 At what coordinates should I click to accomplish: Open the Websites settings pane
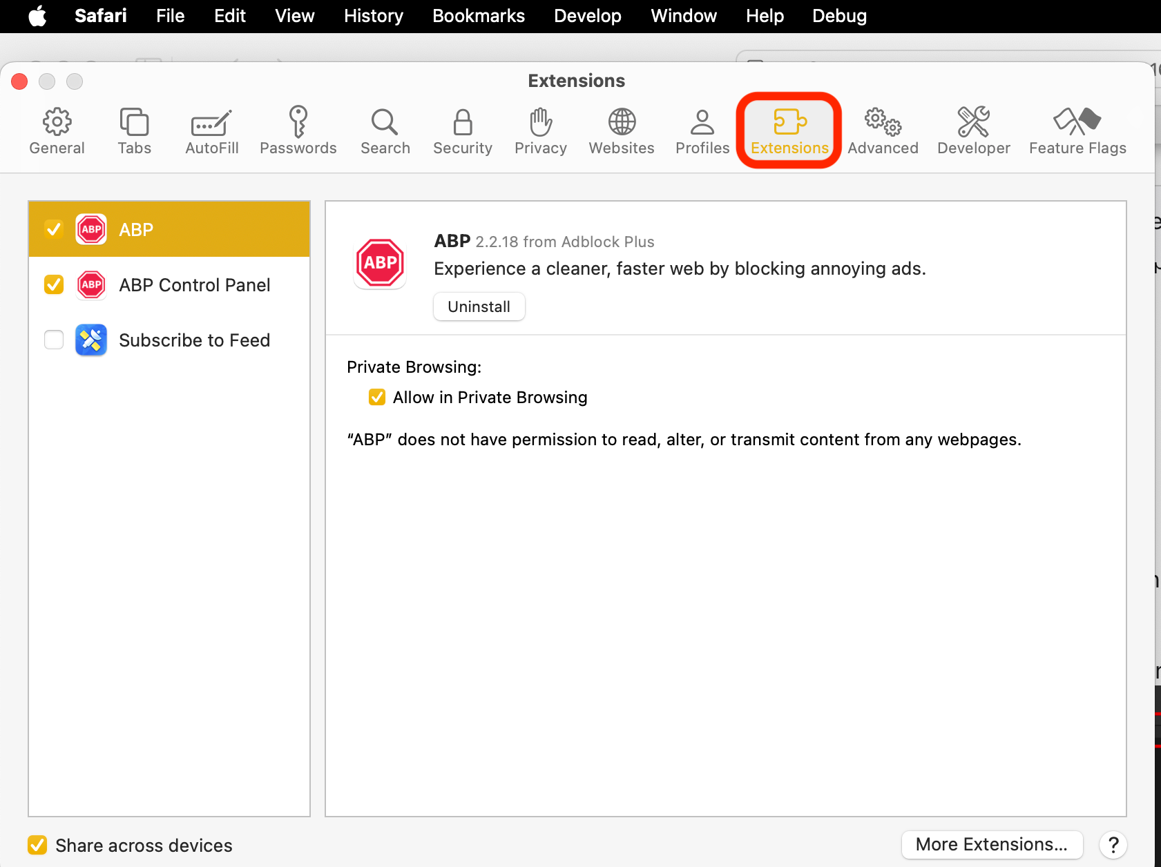(621, 131)
